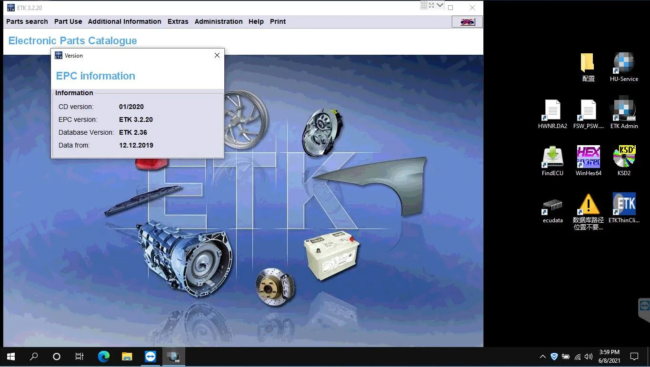Select the HU-Service desktop shortcut
Viewport: 650px width, 367px height.
[624, 67]
